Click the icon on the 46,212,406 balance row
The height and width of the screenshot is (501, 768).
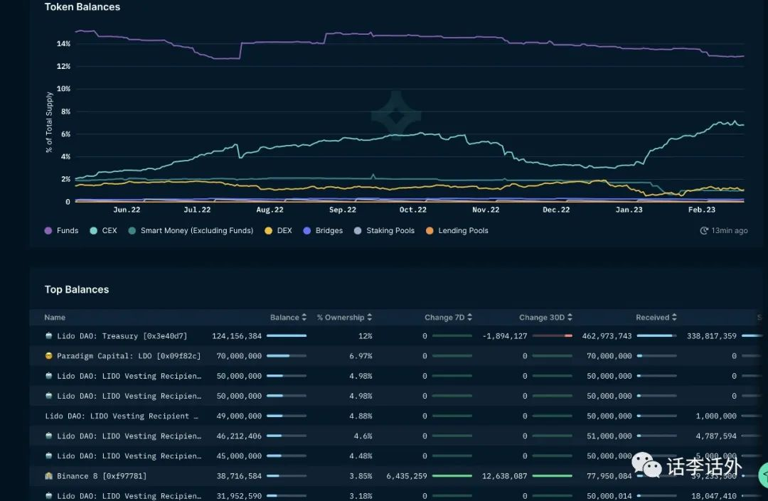(48, 436)
